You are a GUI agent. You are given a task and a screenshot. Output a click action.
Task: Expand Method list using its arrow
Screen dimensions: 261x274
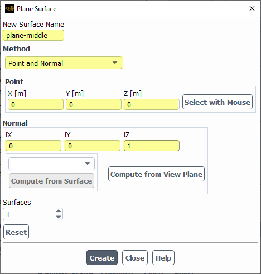[x=115, y=63]
